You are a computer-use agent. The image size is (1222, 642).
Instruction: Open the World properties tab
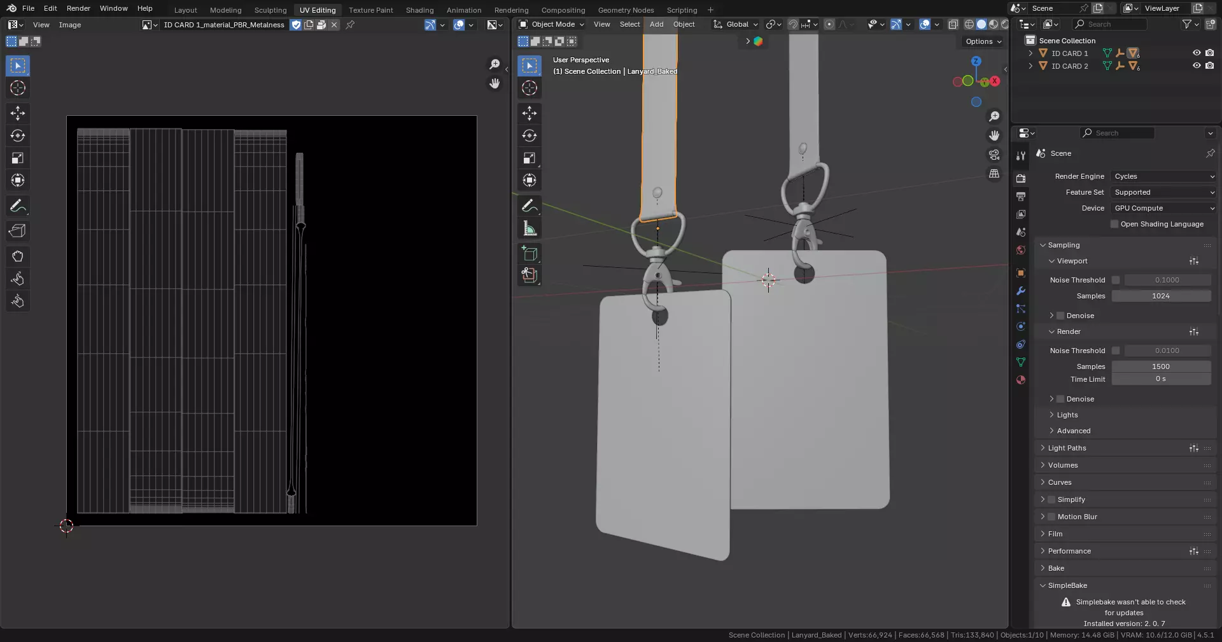coord(1021,250)
